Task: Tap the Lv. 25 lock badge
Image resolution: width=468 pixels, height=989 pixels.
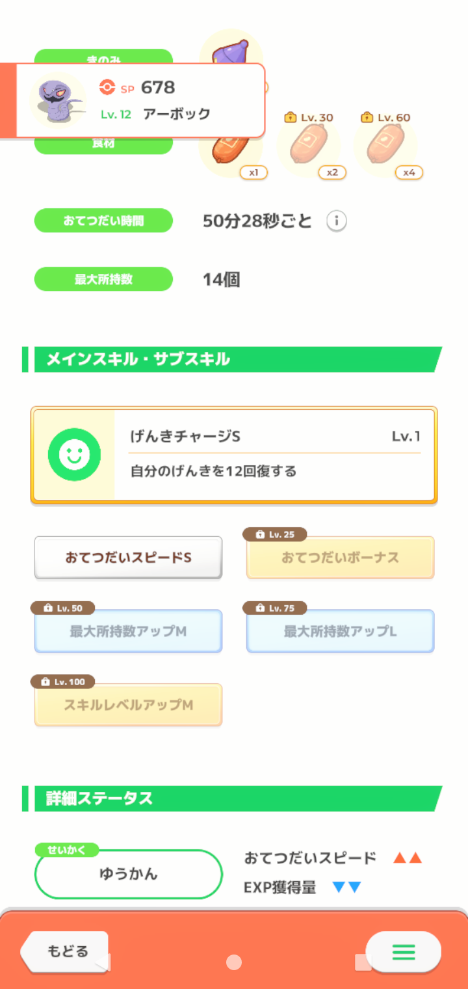Action: (x=274, y=534)
